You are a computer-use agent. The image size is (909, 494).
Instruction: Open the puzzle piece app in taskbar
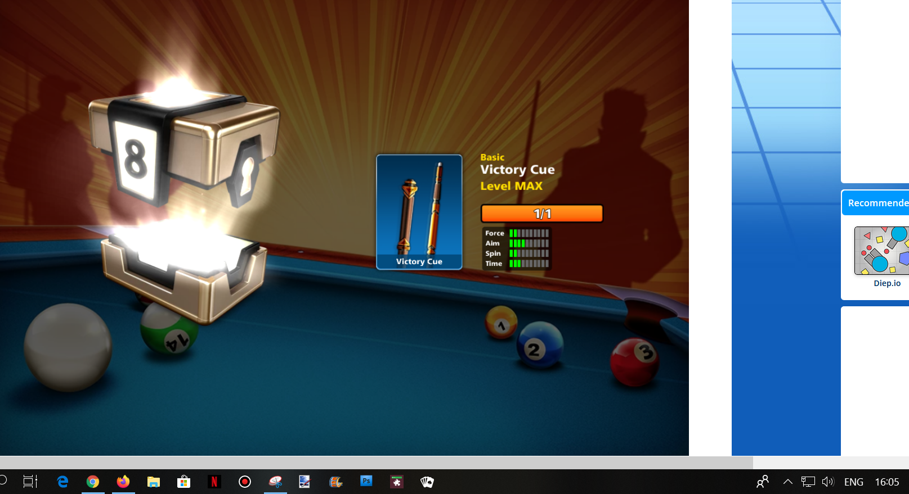(397, 482)
